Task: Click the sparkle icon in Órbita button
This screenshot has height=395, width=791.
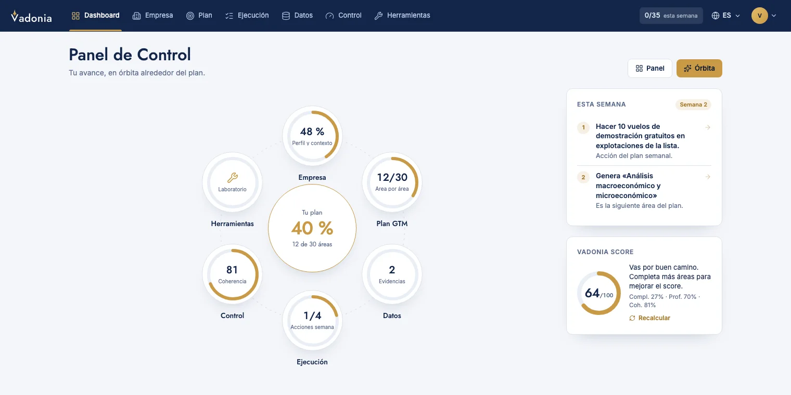Action: click(x=687, y=68)
